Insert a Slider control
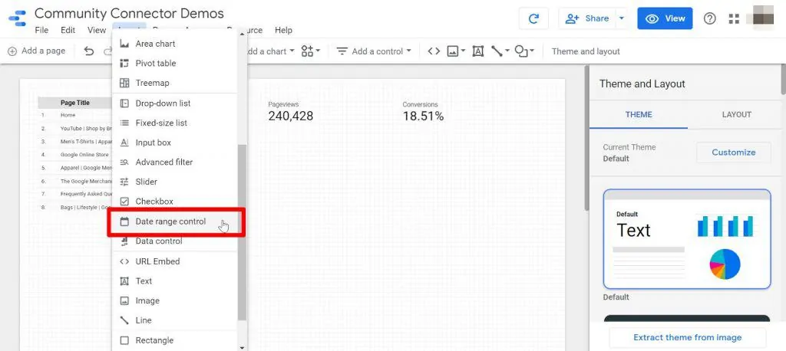The image size is (786, 351). click(174, 182)
